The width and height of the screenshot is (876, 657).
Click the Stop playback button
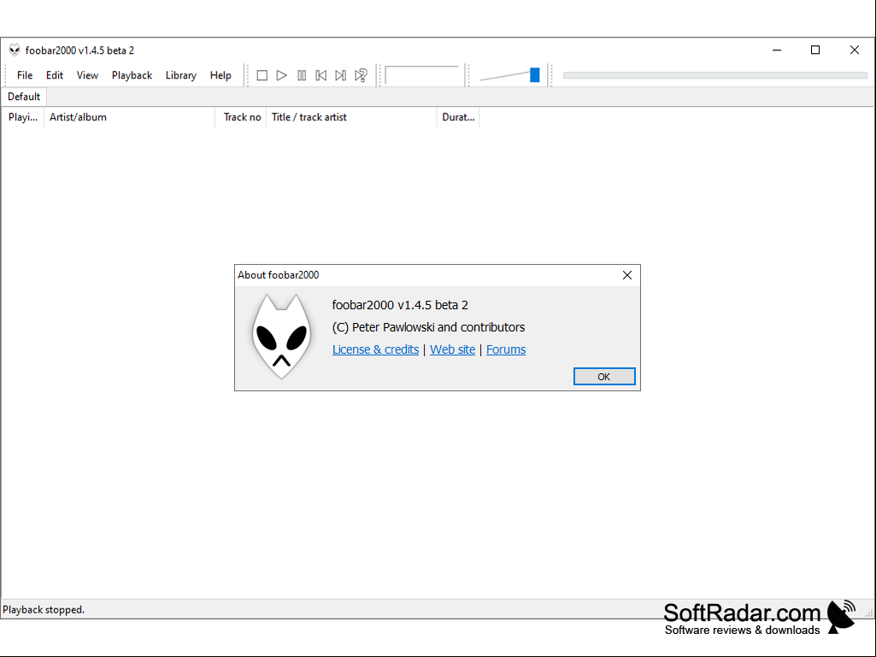coord(262,75)
